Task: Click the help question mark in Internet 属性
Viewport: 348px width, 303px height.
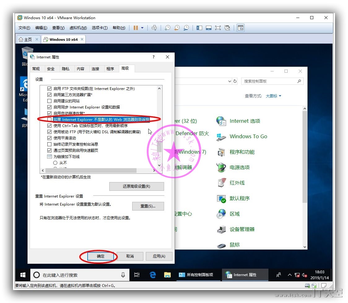Action: (154, 57)
